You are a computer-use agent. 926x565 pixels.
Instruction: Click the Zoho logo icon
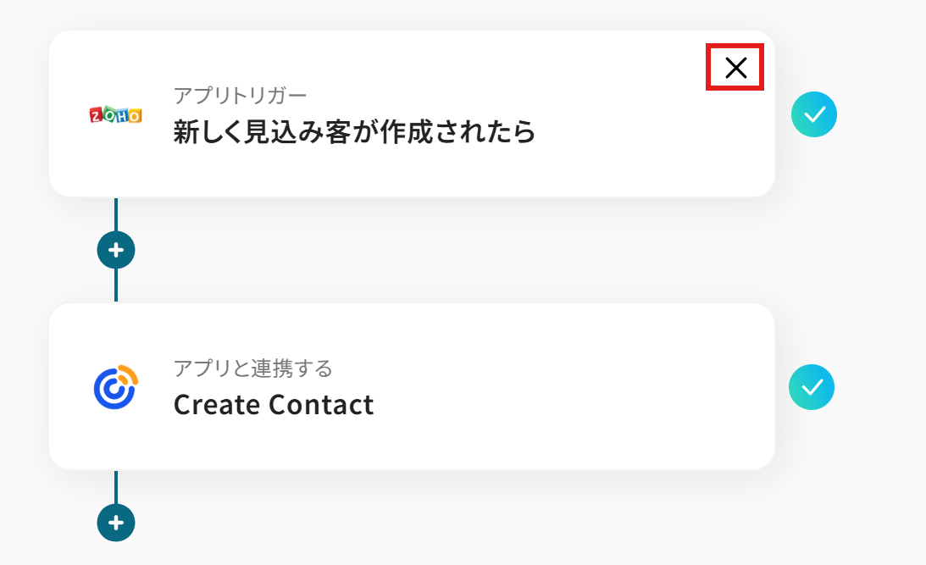(x=115, y=115)
